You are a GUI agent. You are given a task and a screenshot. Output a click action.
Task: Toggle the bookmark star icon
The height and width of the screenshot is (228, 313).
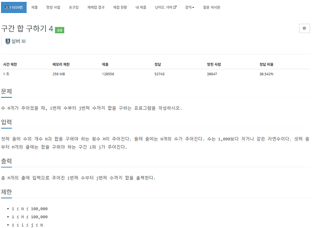click(x=304, y=28)
